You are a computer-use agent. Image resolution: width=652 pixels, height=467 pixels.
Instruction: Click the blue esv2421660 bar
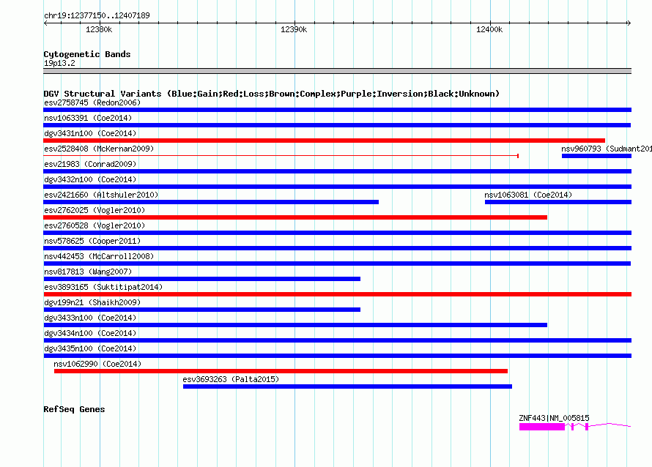point(211,202)
